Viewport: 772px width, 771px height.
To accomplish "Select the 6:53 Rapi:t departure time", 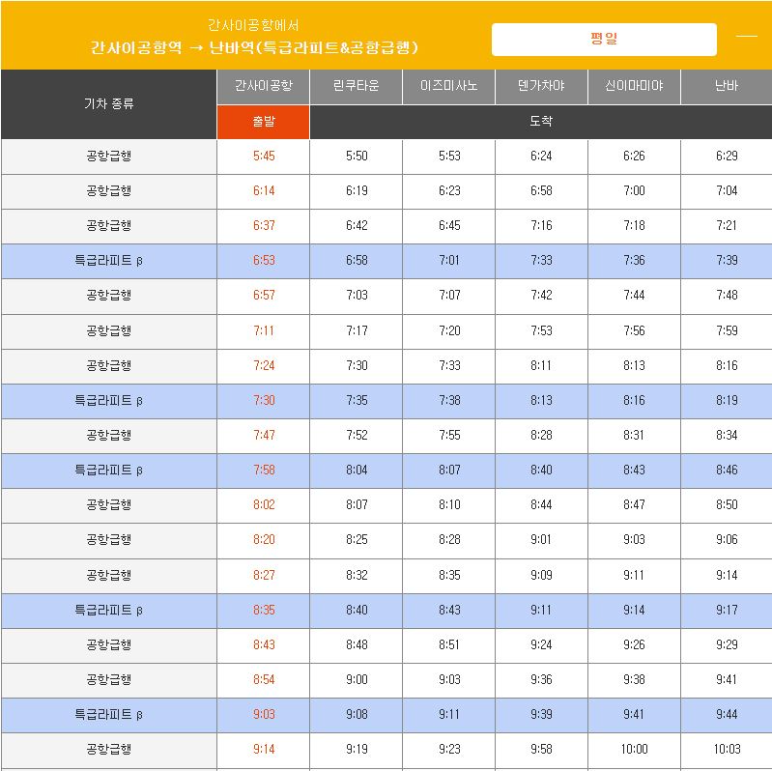I will [x=264, y=261].
